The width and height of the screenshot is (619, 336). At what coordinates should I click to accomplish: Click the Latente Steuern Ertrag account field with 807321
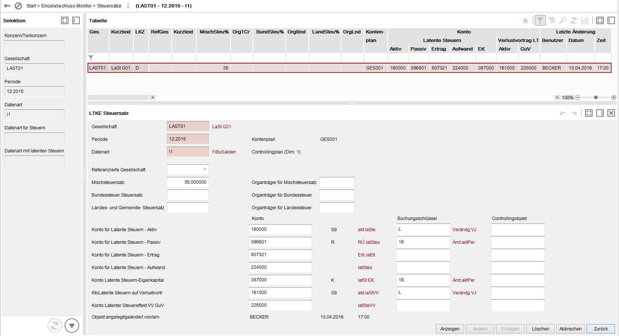(280, 255)
